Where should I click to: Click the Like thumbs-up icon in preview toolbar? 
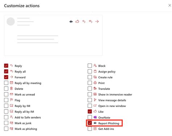tap(77, 21)
